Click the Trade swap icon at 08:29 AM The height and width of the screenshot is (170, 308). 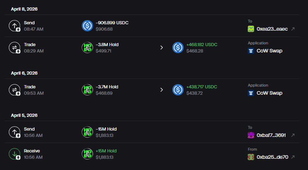tap(14, 48)
